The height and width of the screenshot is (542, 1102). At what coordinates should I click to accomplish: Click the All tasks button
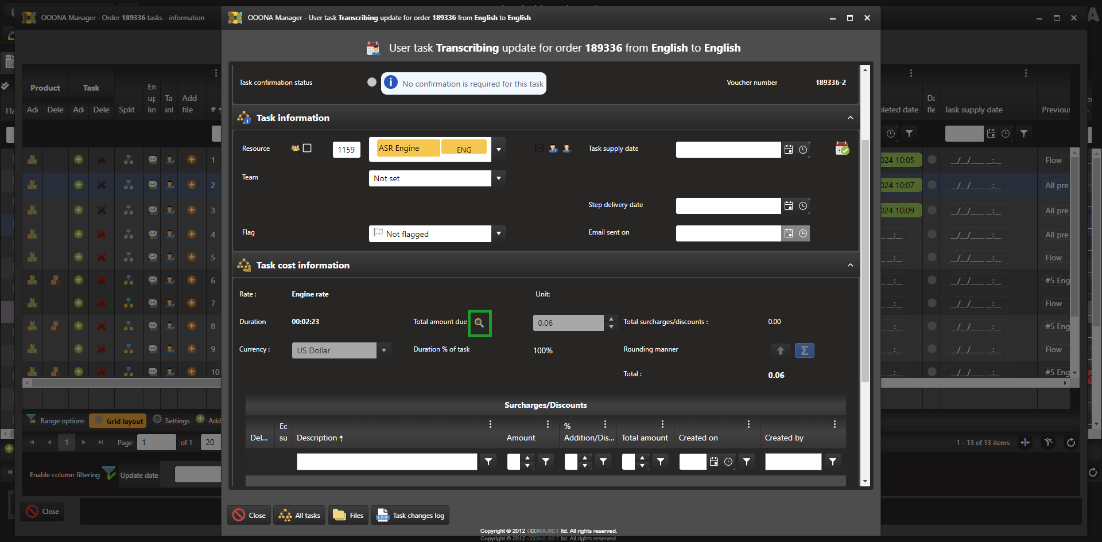click(300, 516)
